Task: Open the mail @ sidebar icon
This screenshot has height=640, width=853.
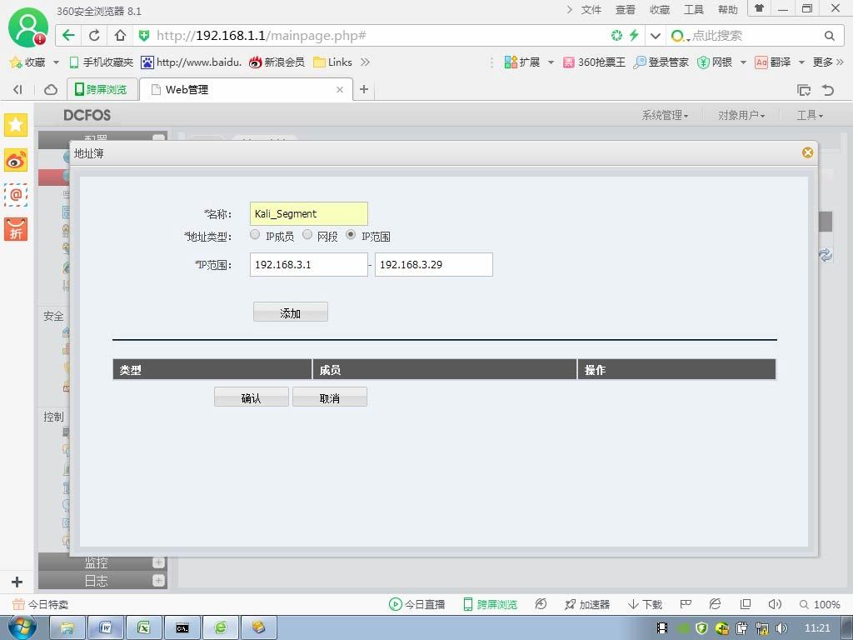Action: 16,195
